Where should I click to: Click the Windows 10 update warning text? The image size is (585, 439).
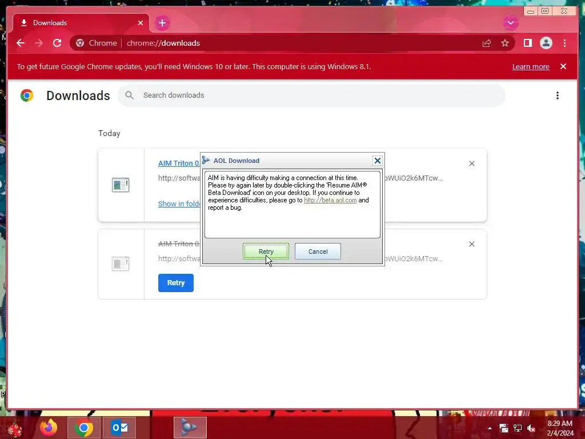pos(194,66)
